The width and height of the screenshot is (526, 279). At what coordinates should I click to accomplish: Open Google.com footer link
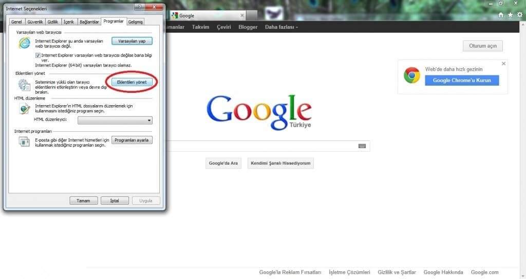(x=485, y=272)
